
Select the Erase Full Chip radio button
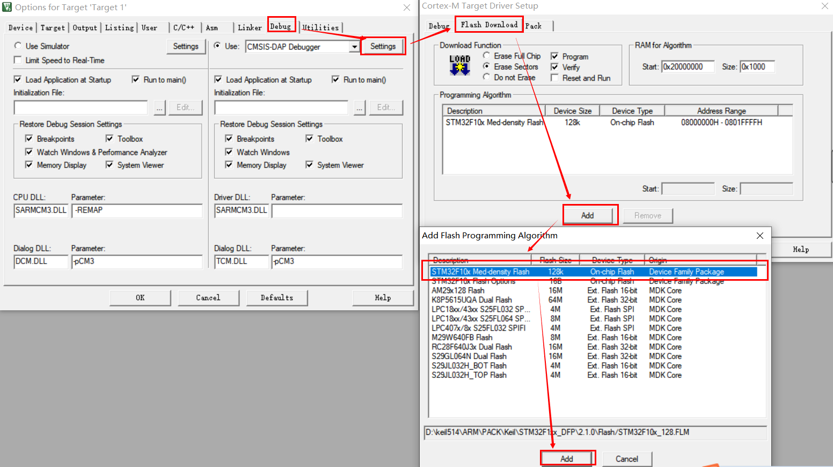487,56
